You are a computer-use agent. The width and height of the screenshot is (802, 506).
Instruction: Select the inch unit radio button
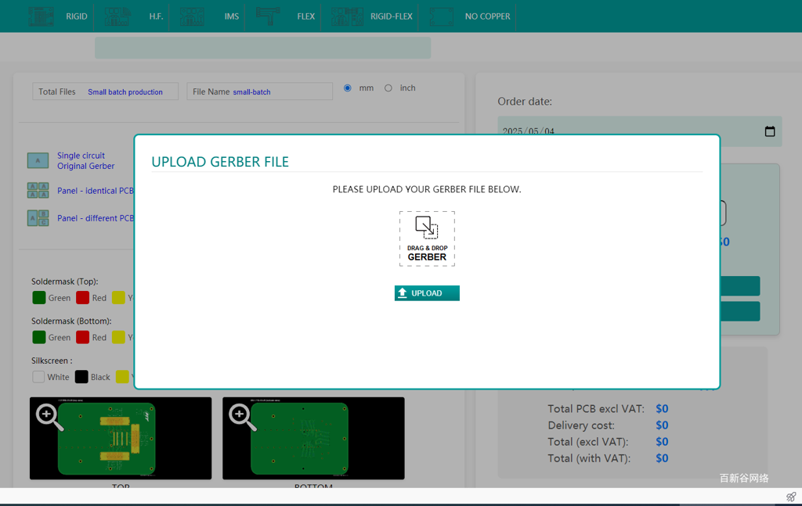tap(388, 88)
